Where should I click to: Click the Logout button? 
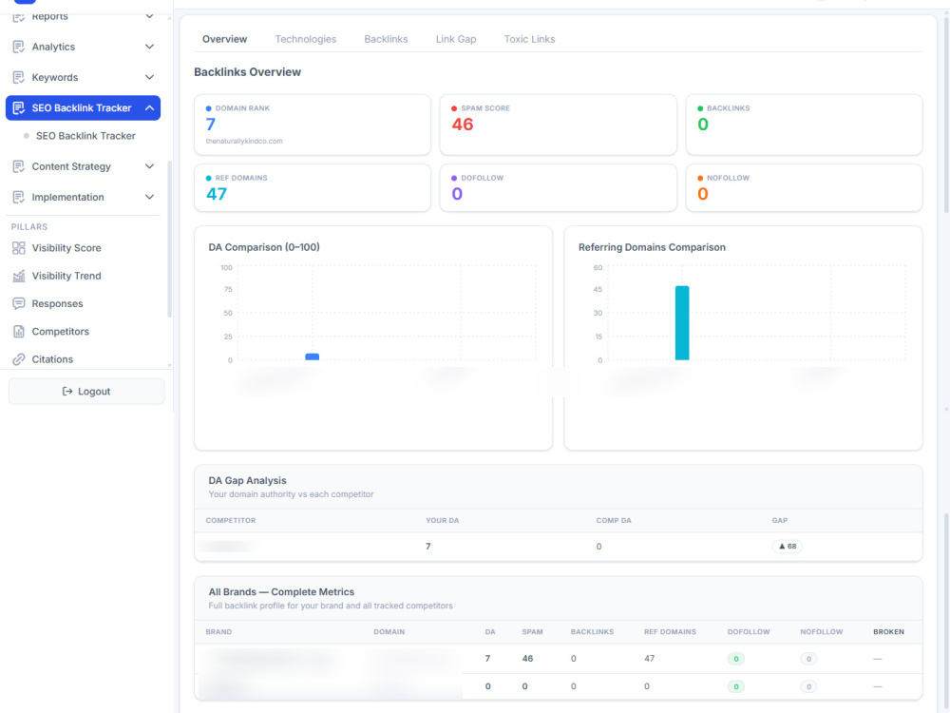coord(86,392)
